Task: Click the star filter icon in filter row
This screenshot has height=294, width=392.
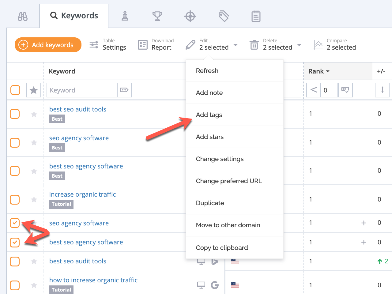Action: point(34,90)
